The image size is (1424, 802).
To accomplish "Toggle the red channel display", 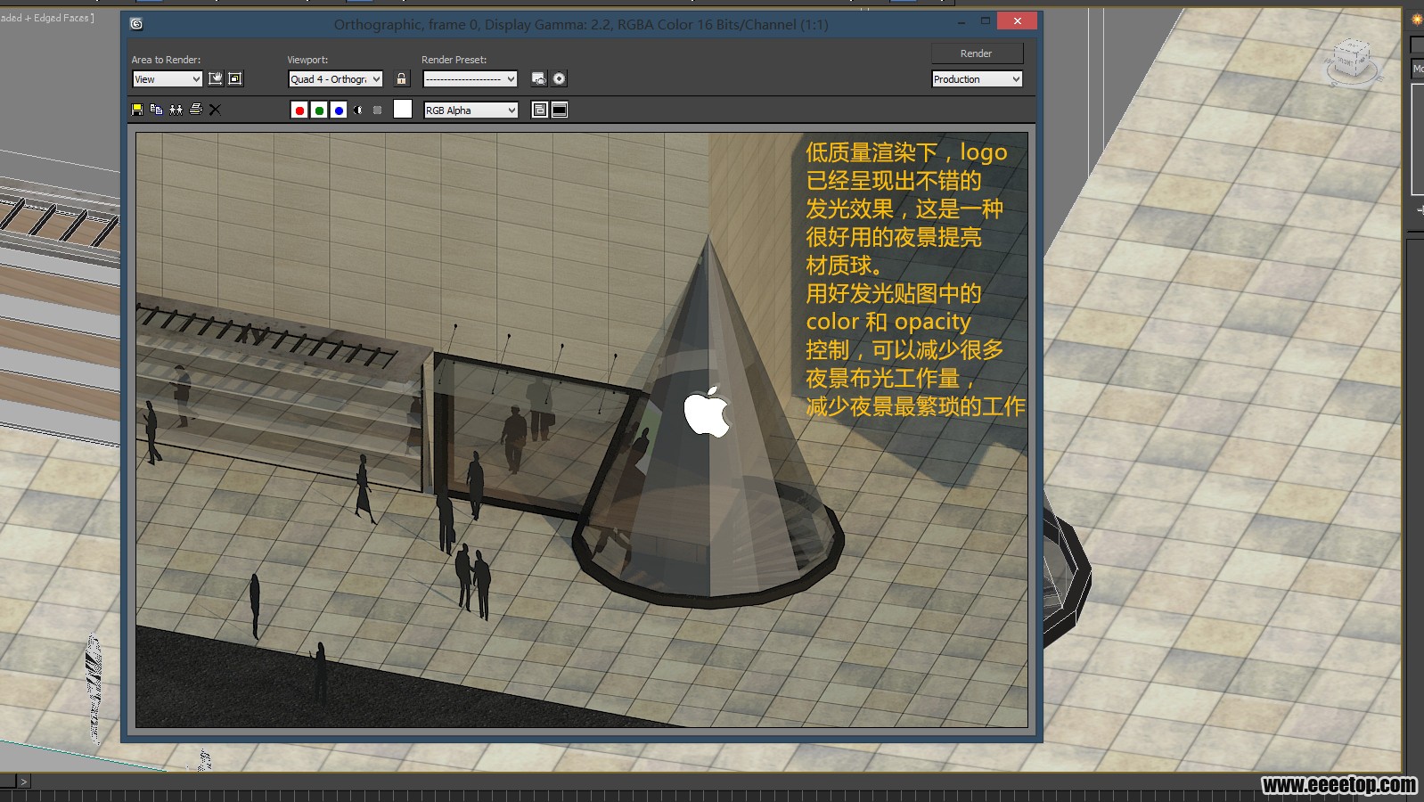I will click(x=299, y=110).
